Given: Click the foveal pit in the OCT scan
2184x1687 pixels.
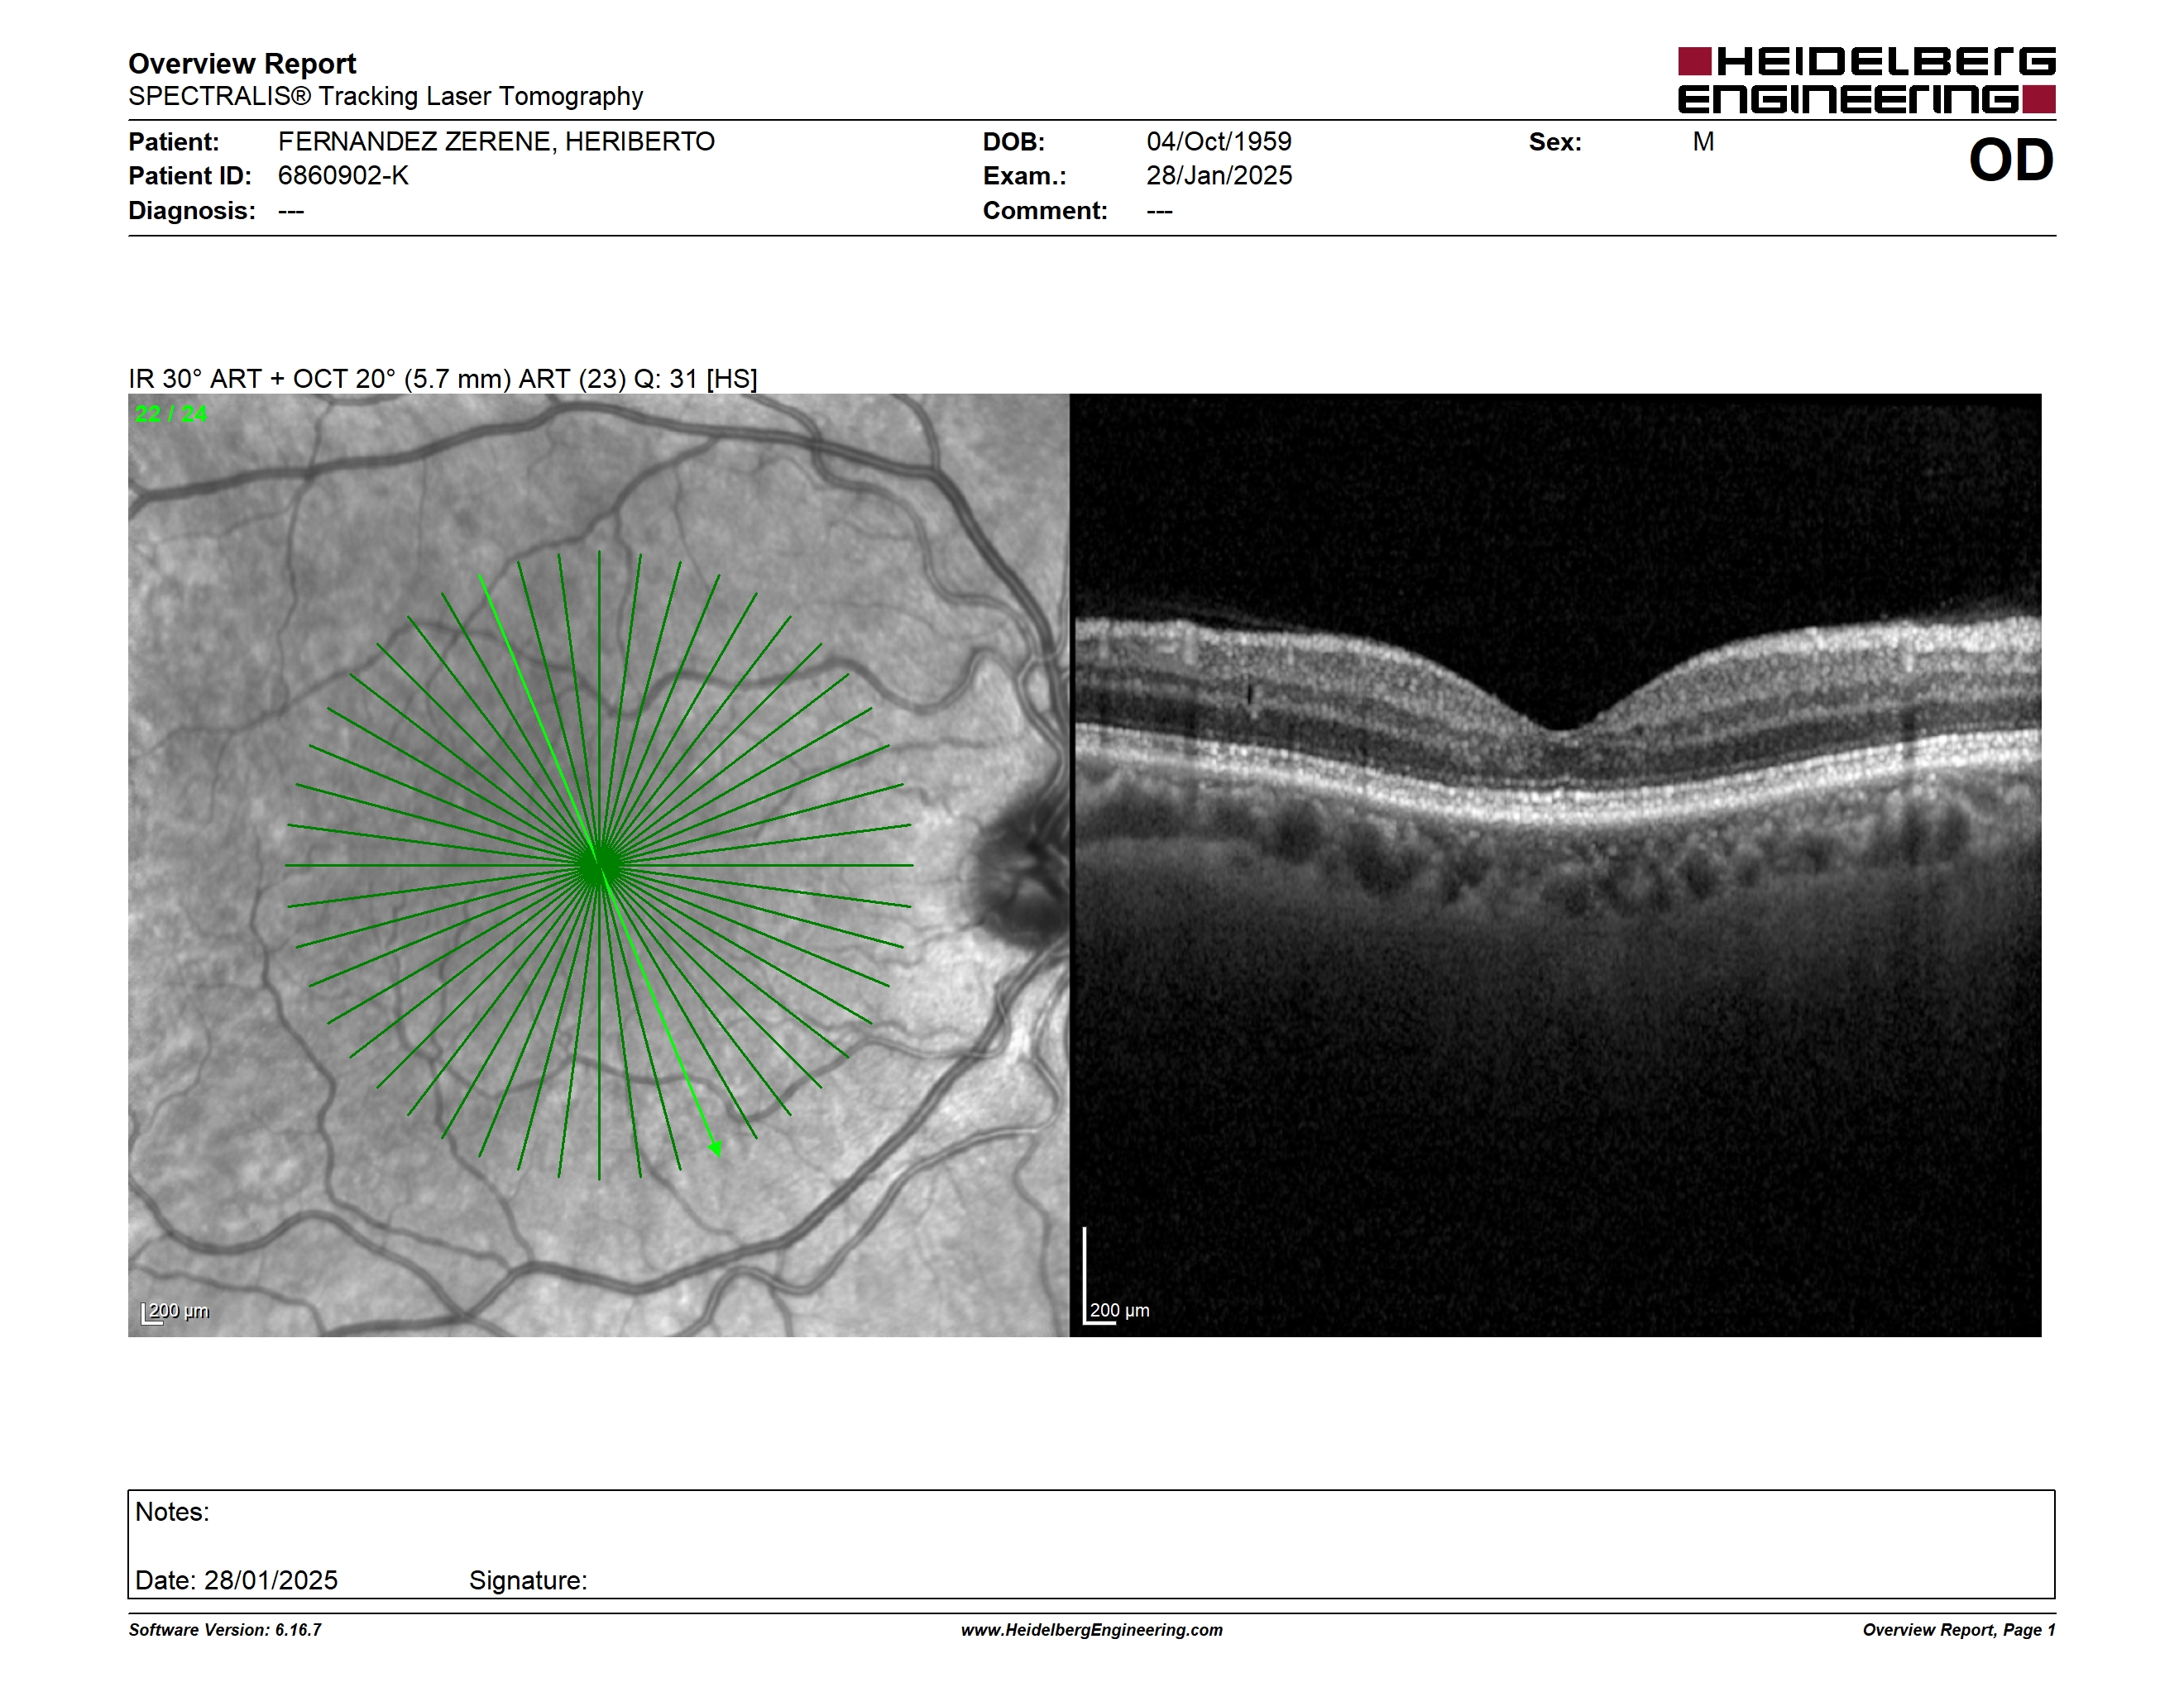Looking at the screenshot, I should click(x=1562, y=727).
